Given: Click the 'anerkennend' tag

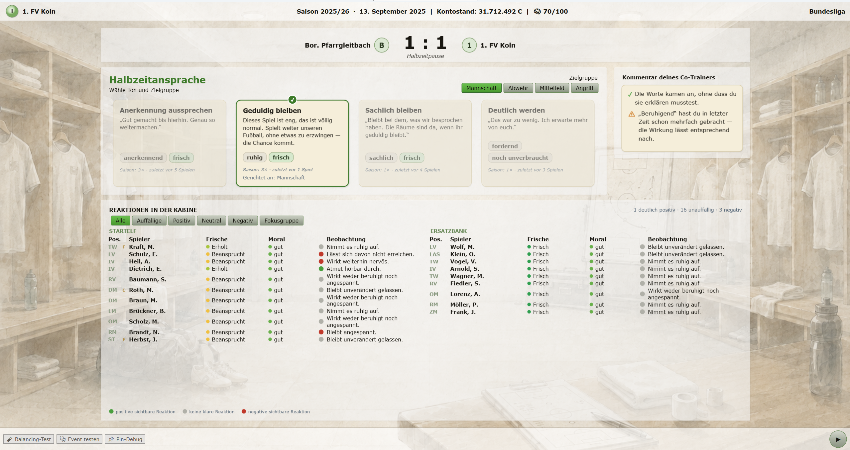Looking at the screenshot, I should coord(143,158).
